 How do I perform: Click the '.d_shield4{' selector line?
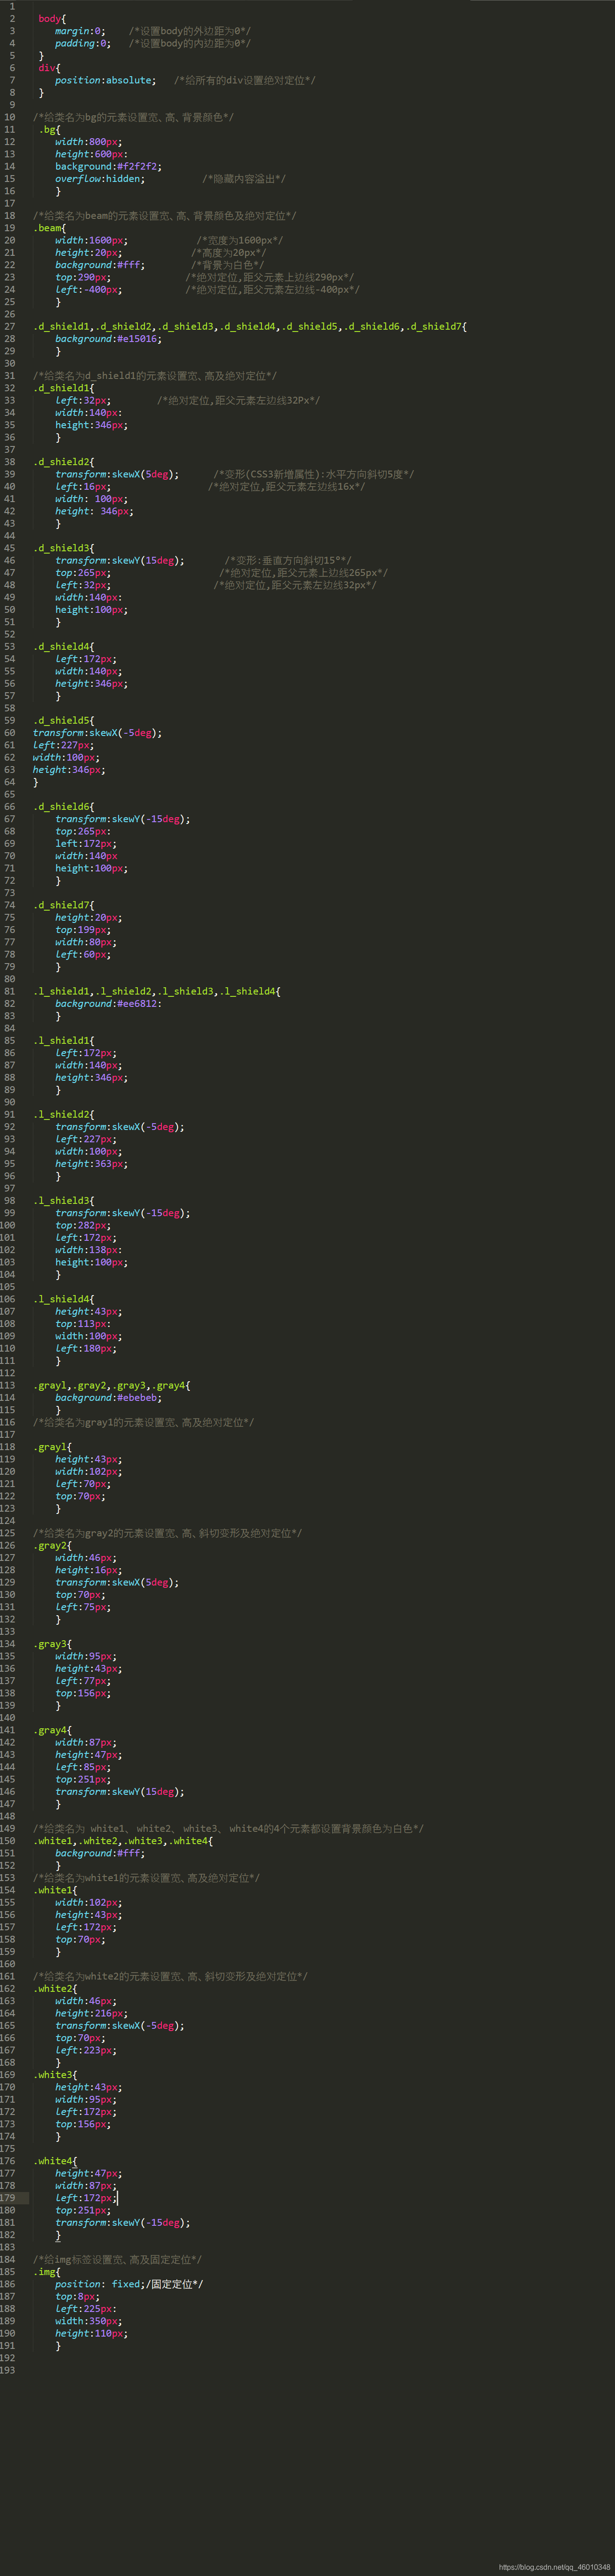64,646
